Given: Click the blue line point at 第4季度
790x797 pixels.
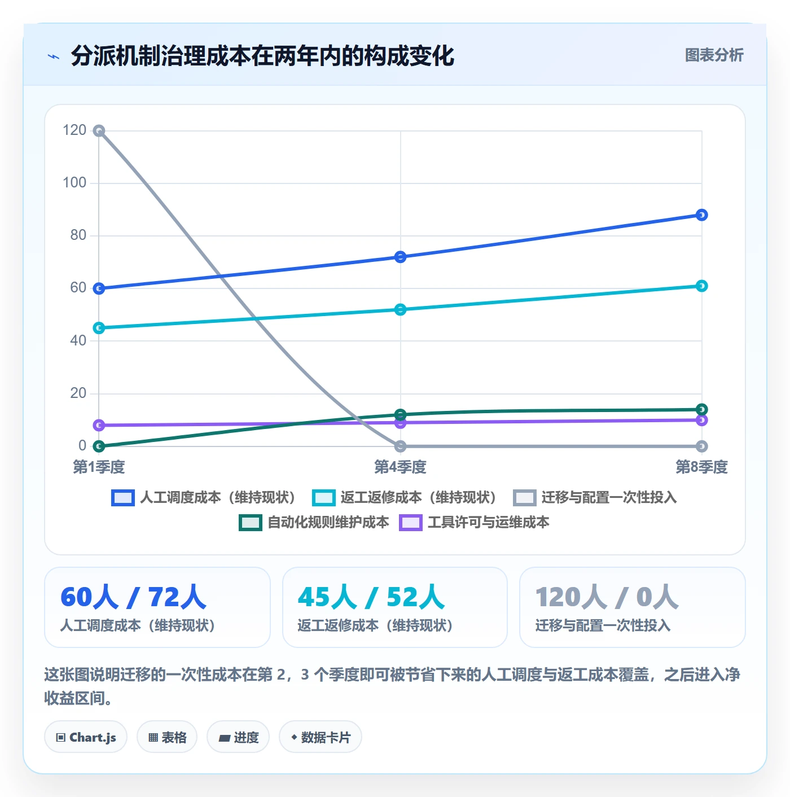Looking at the screenshot, I should click(400, 257).
